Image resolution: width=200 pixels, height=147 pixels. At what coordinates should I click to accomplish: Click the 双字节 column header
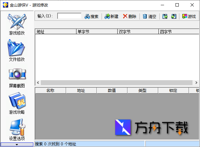[138, 32]
